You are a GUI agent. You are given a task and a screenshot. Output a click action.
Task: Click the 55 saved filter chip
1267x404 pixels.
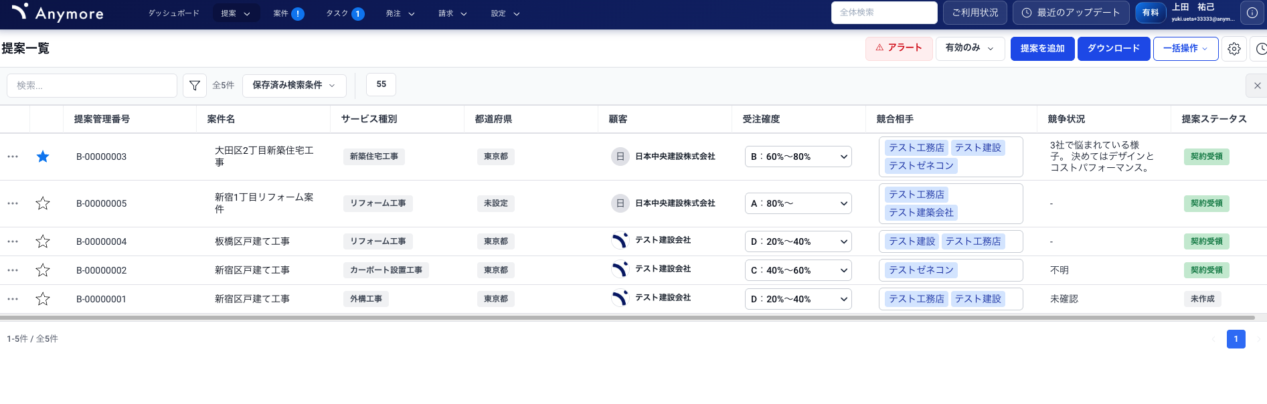tap(381, 84)
